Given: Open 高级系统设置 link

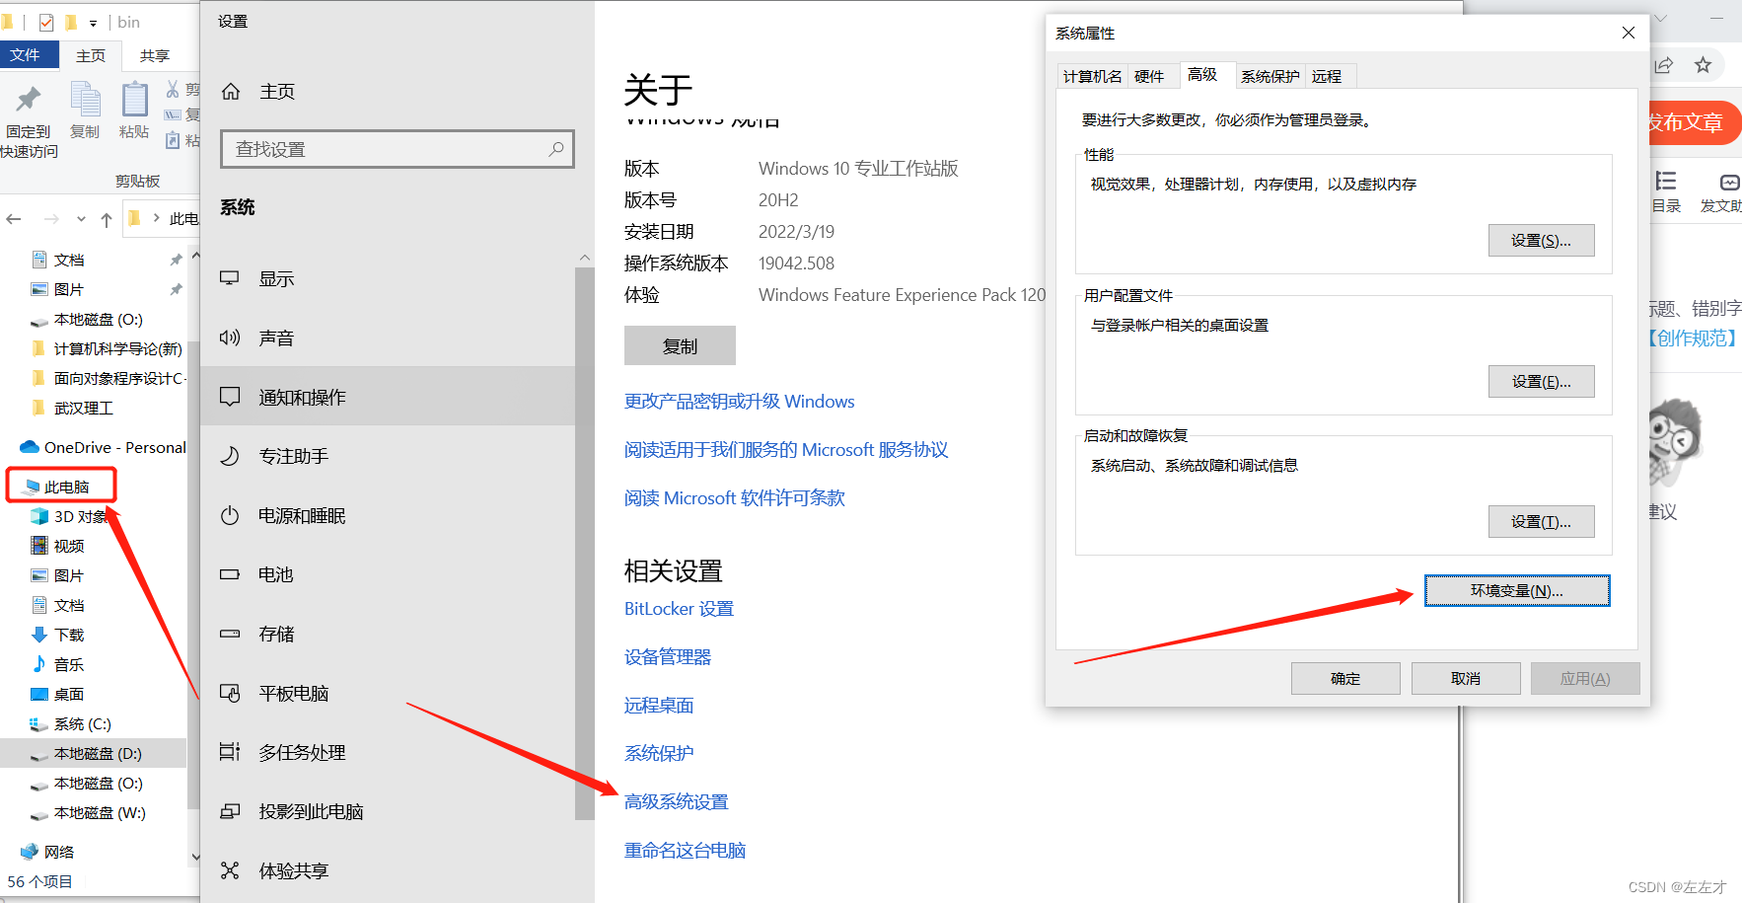Looking at the screenshot, I should (x=677, y=801).
